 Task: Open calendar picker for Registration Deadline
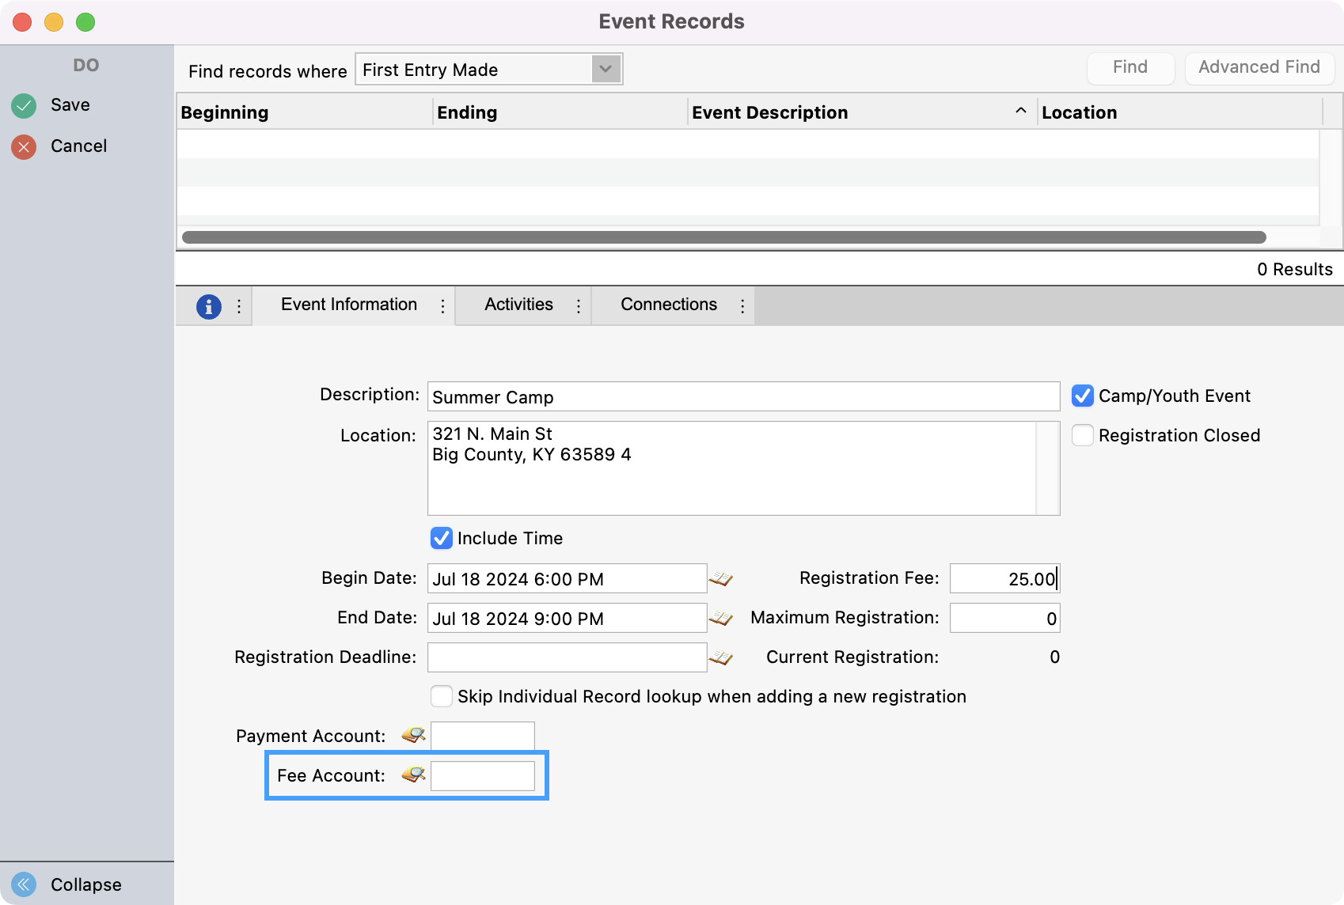pos(720,658)
